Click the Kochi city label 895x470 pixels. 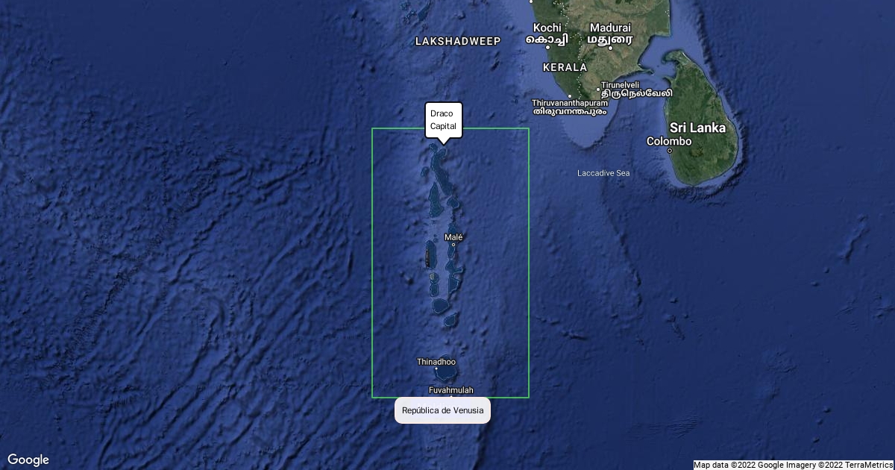547,28
